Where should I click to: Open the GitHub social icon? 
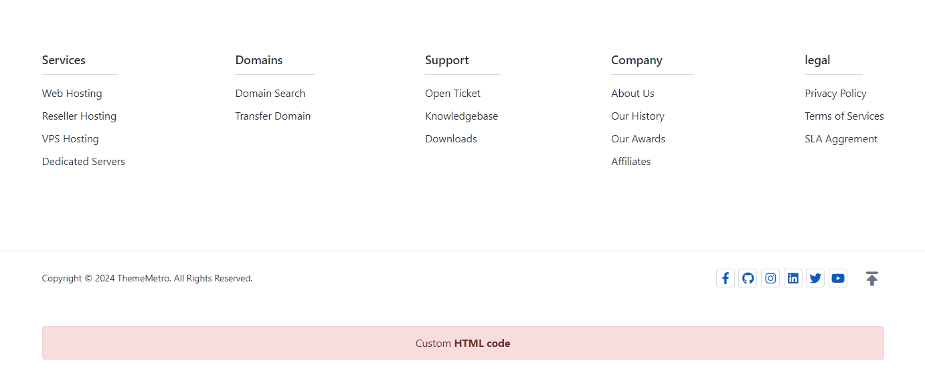pyautogui.click(x=748, y=278)
